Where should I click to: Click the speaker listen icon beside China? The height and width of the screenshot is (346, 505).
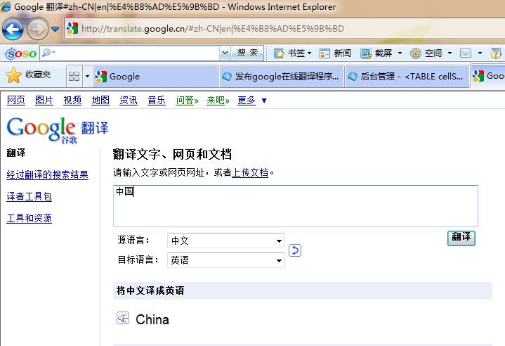(x=123, y=319)
